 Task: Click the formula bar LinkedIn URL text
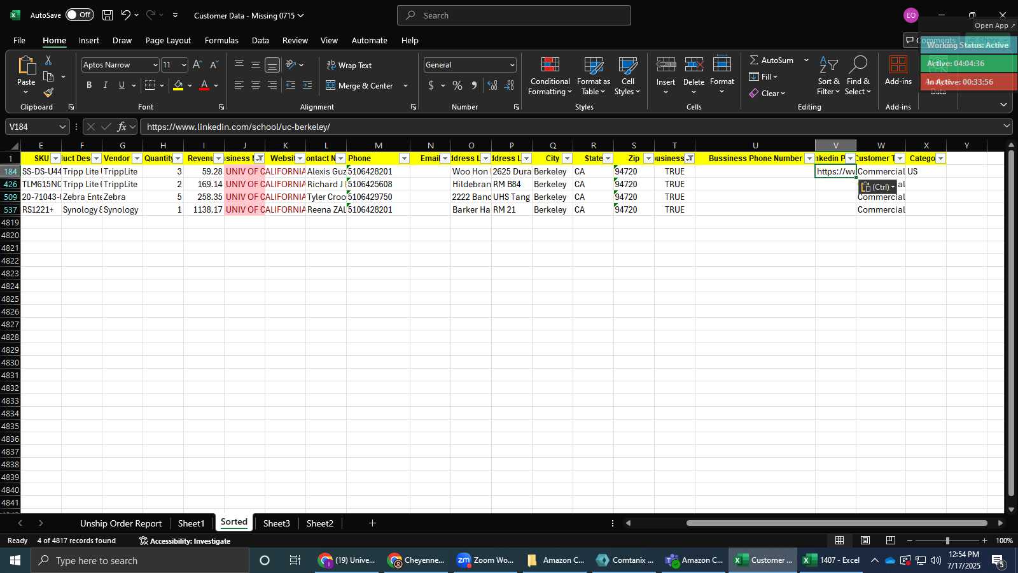238,127
